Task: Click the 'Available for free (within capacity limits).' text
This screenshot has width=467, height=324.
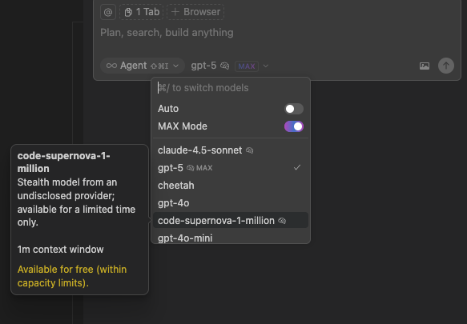Action: 72,276
